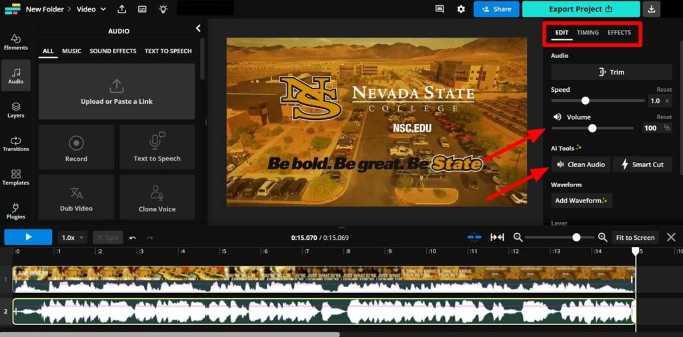Click the fit-to-playhead arrows icon
The width and height of the screenshot is (683, 337).
click(x=497, y=237)
